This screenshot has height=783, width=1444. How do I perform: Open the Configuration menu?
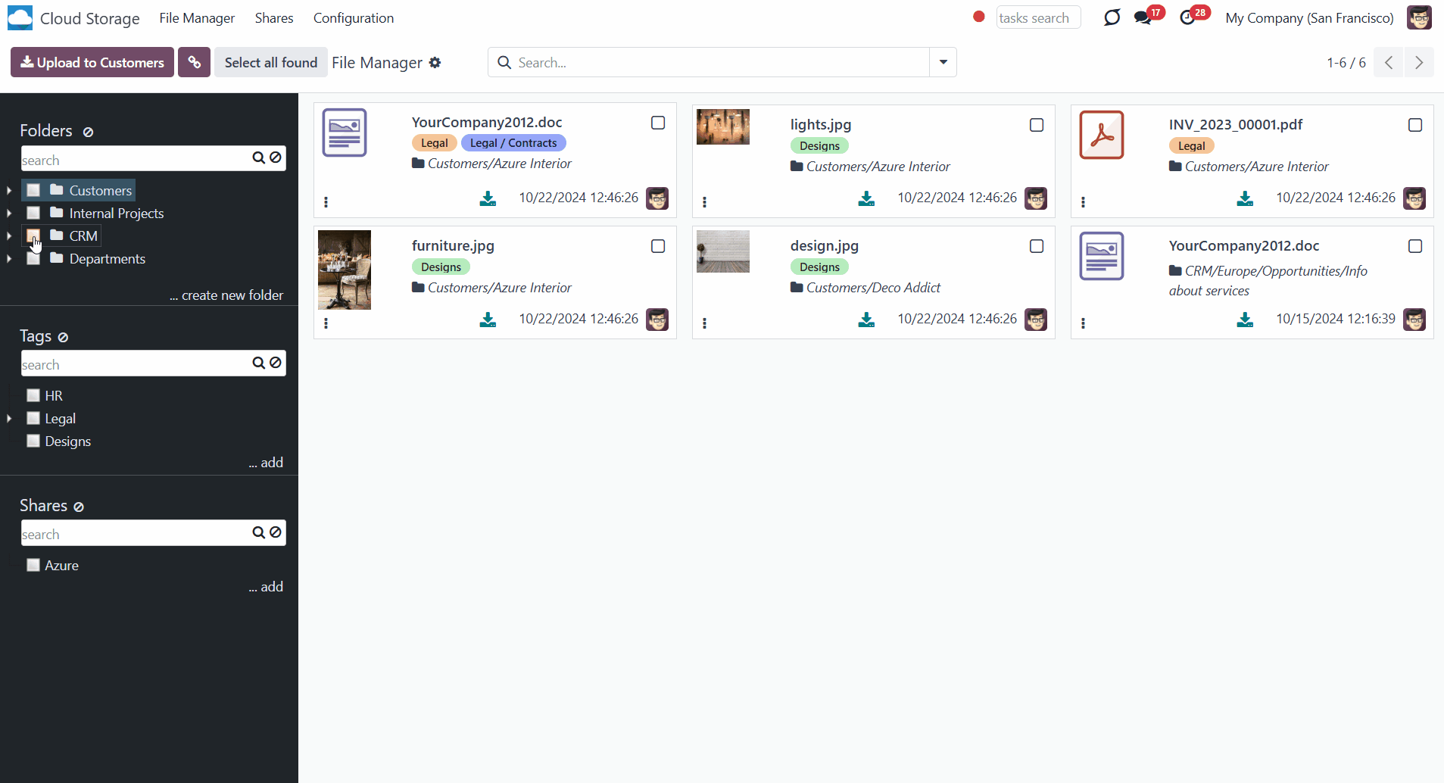[x=353, y=18]
